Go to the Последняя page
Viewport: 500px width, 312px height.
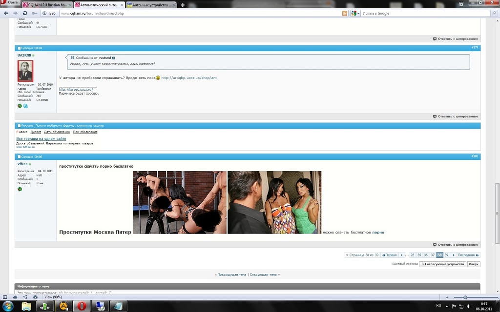coord(468,255)
